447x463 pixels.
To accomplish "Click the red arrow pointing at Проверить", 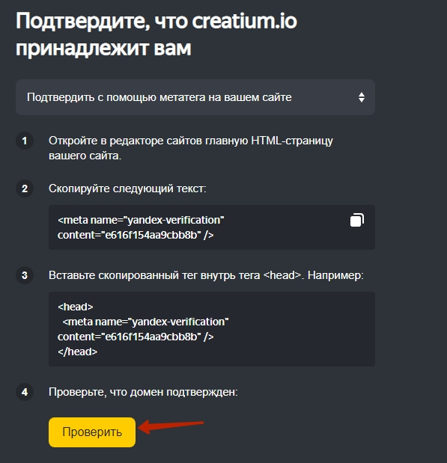I will (x=171, y=426).
